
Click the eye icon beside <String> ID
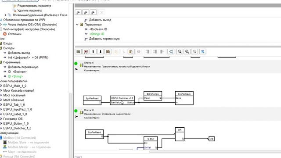click(x=86, y=34)
